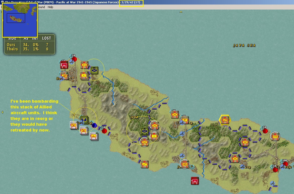Image resolution: width=294 pixels, height=194 pixels.
Task: Click the airfield icon north of Batavia
Action: pyautogui.click(x=71, y=61)
